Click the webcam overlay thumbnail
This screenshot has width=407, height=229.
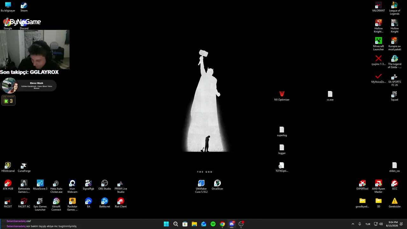pyautogui.click(x=35, y=49)
